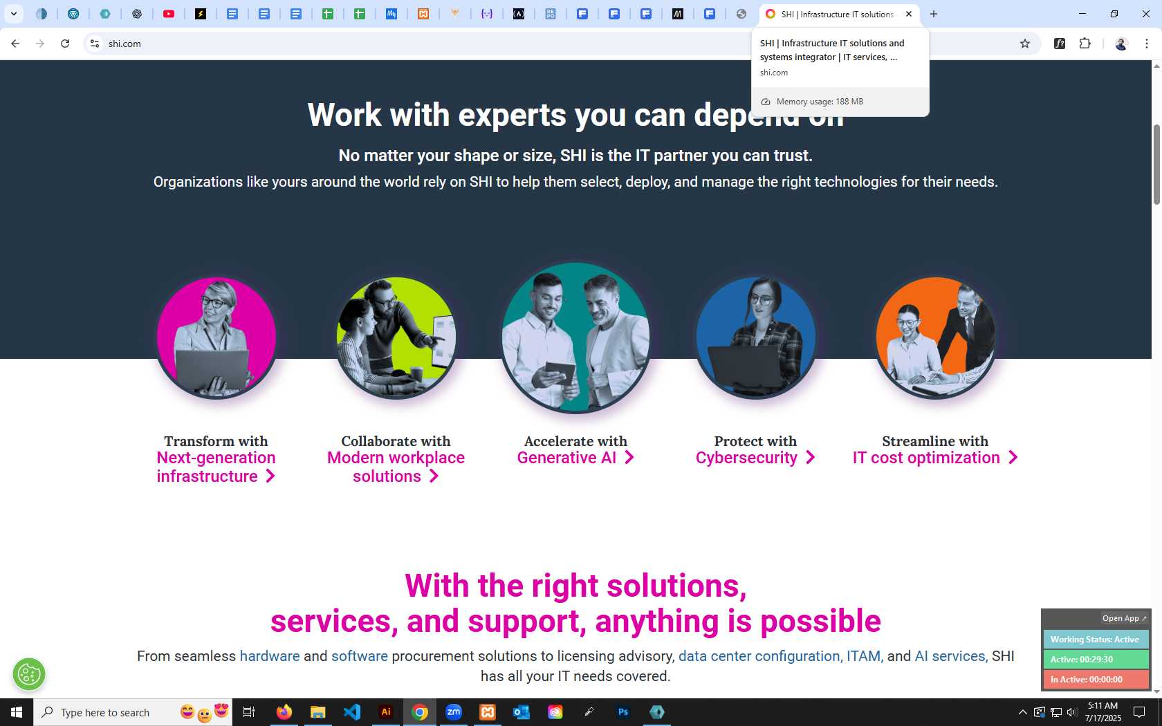Click the blue circle cybersecurity image
Viewport: 1162px width, 726px height.
pos(755,338)
